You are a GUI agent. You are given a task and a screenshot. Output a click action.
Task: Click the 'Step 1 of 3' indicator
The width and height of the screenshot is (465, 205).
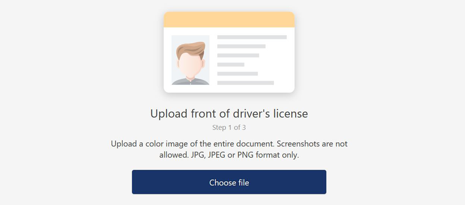[229, 128]
